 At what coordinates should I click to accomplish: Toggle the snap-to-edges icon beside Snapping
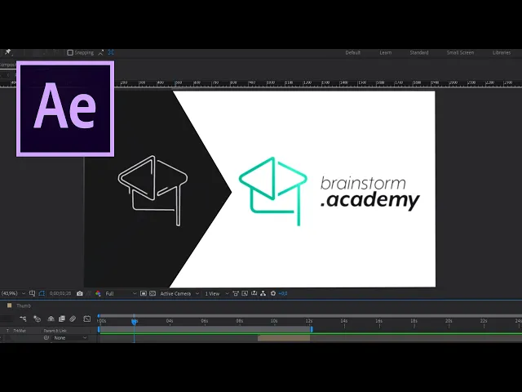pyautogui.click(x=101, y=52)
